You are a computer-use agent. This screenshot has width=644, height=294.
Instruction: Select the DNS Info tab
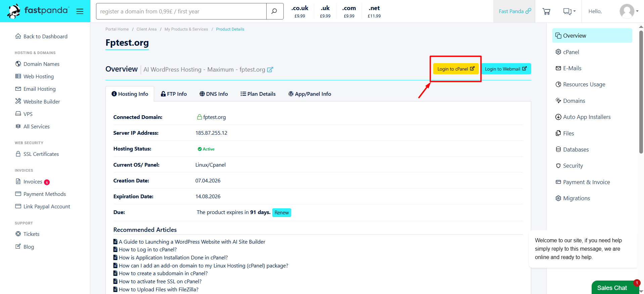coord(214,94)
